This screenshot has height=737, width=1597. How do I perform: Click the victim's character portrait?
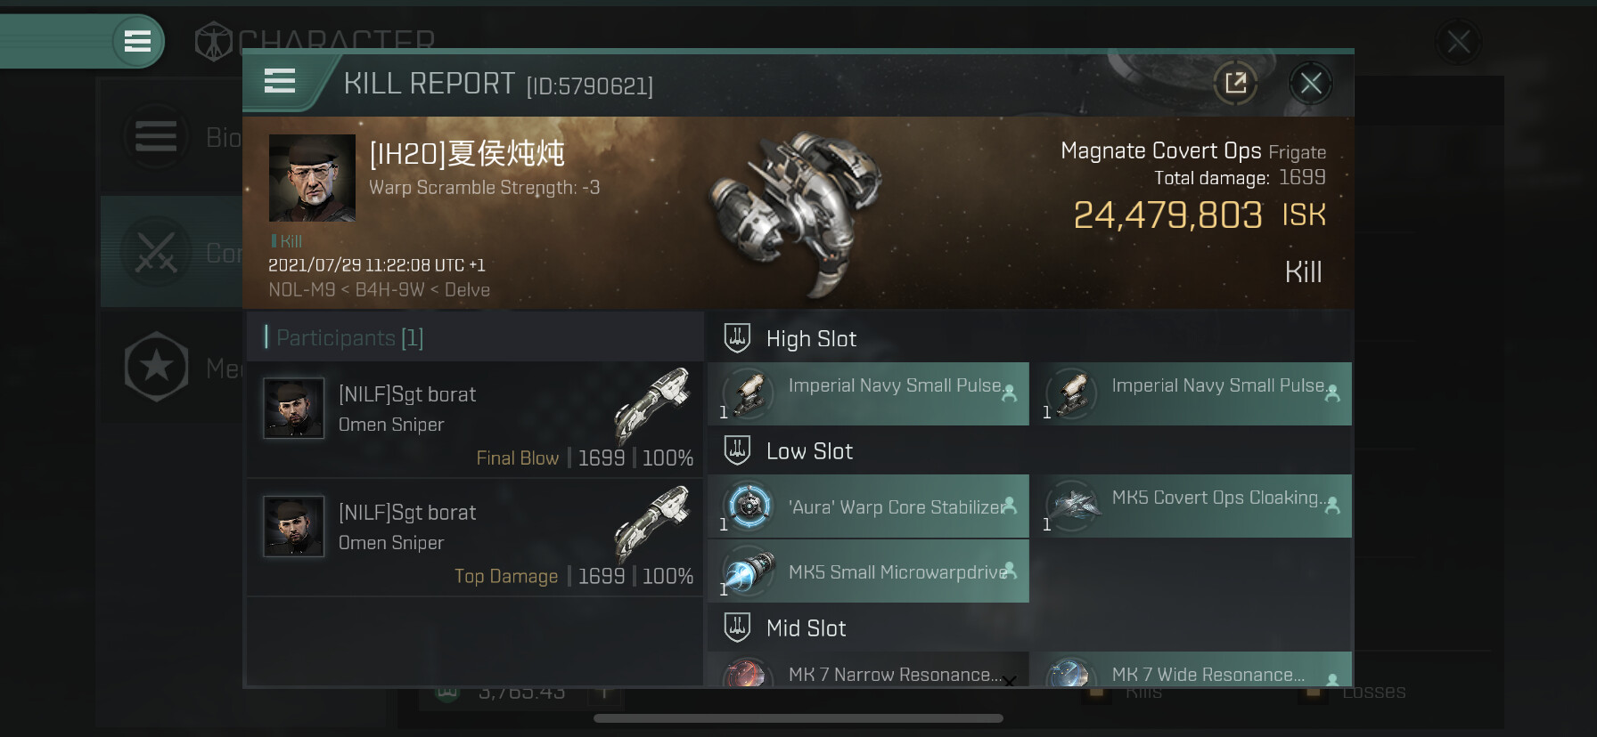[x=312, y=178]
